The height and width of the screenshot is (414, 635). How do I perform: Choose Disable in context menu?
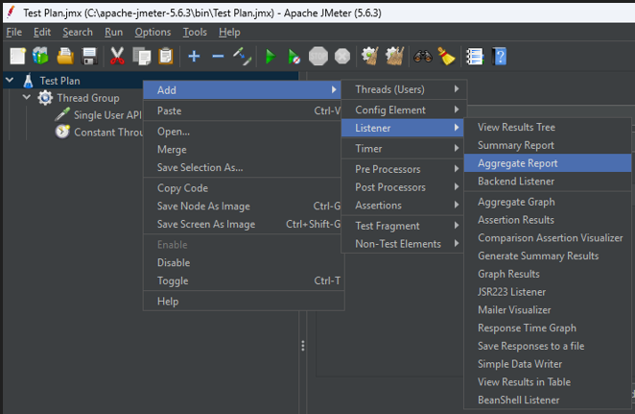point(244,262)
